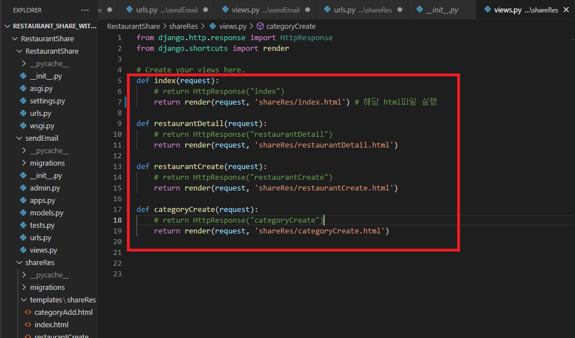The height and width of the screenshot is (338, 575).
Task: Expand __pycache__ under shareRes
Action: tap(24, 275)
